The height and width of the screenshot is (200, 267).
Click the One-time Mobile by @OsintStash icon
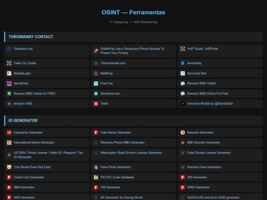point(183,104)
